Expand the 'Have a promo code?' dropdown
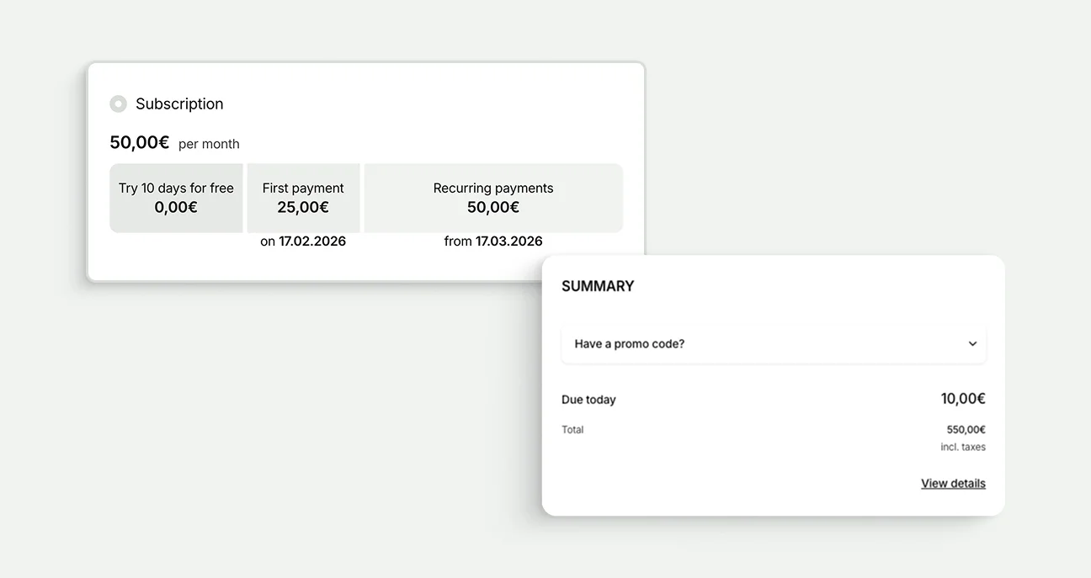Image resolution: width=1091 pixels, height=578 pixels. (x=774, y=344)
